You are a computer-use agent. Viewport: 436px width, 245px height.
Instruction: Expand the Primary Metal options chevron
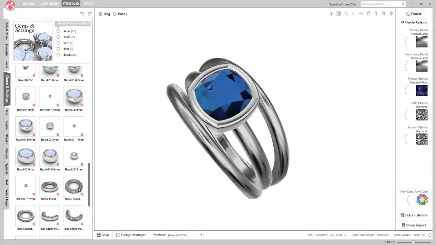(406, 42)
